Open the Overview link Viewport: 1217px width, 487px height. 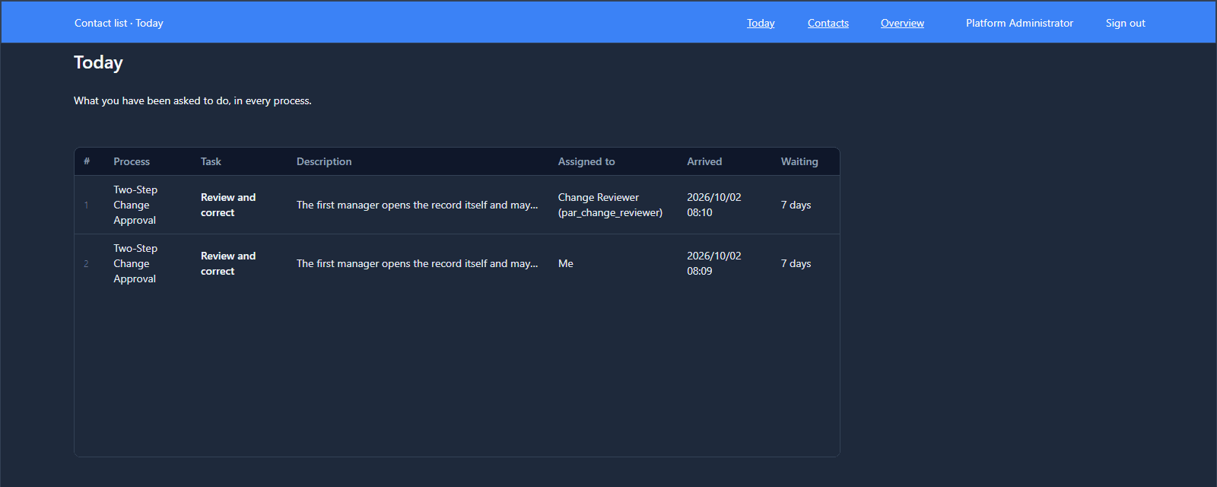coord(902,23)
